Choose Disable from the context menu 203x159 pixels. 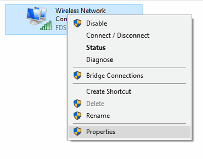click(x=129, y=24)
